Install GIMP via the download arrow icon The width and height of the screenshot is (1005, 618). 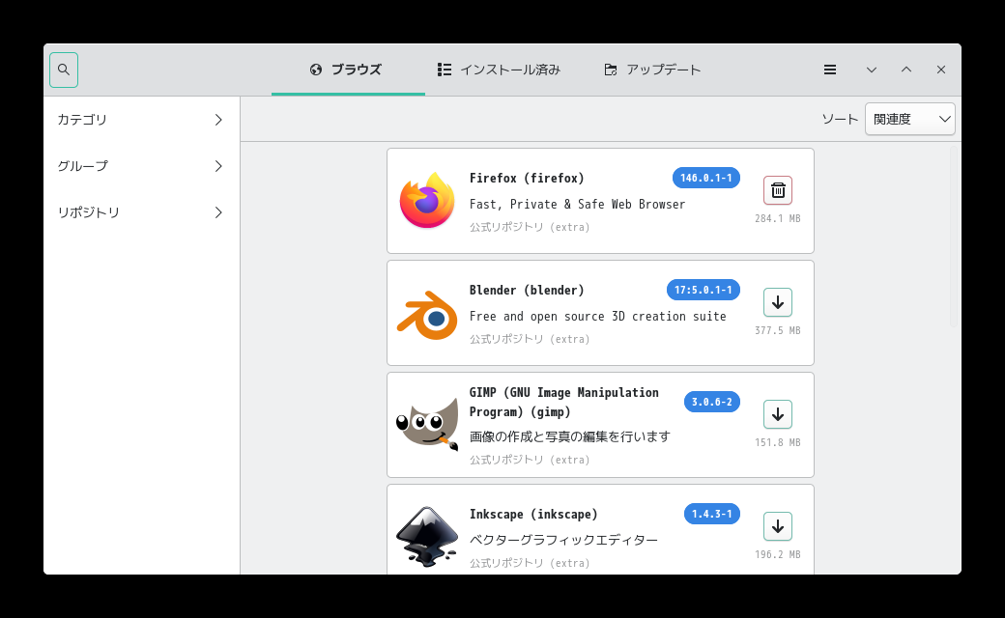[x=778, y=414]
